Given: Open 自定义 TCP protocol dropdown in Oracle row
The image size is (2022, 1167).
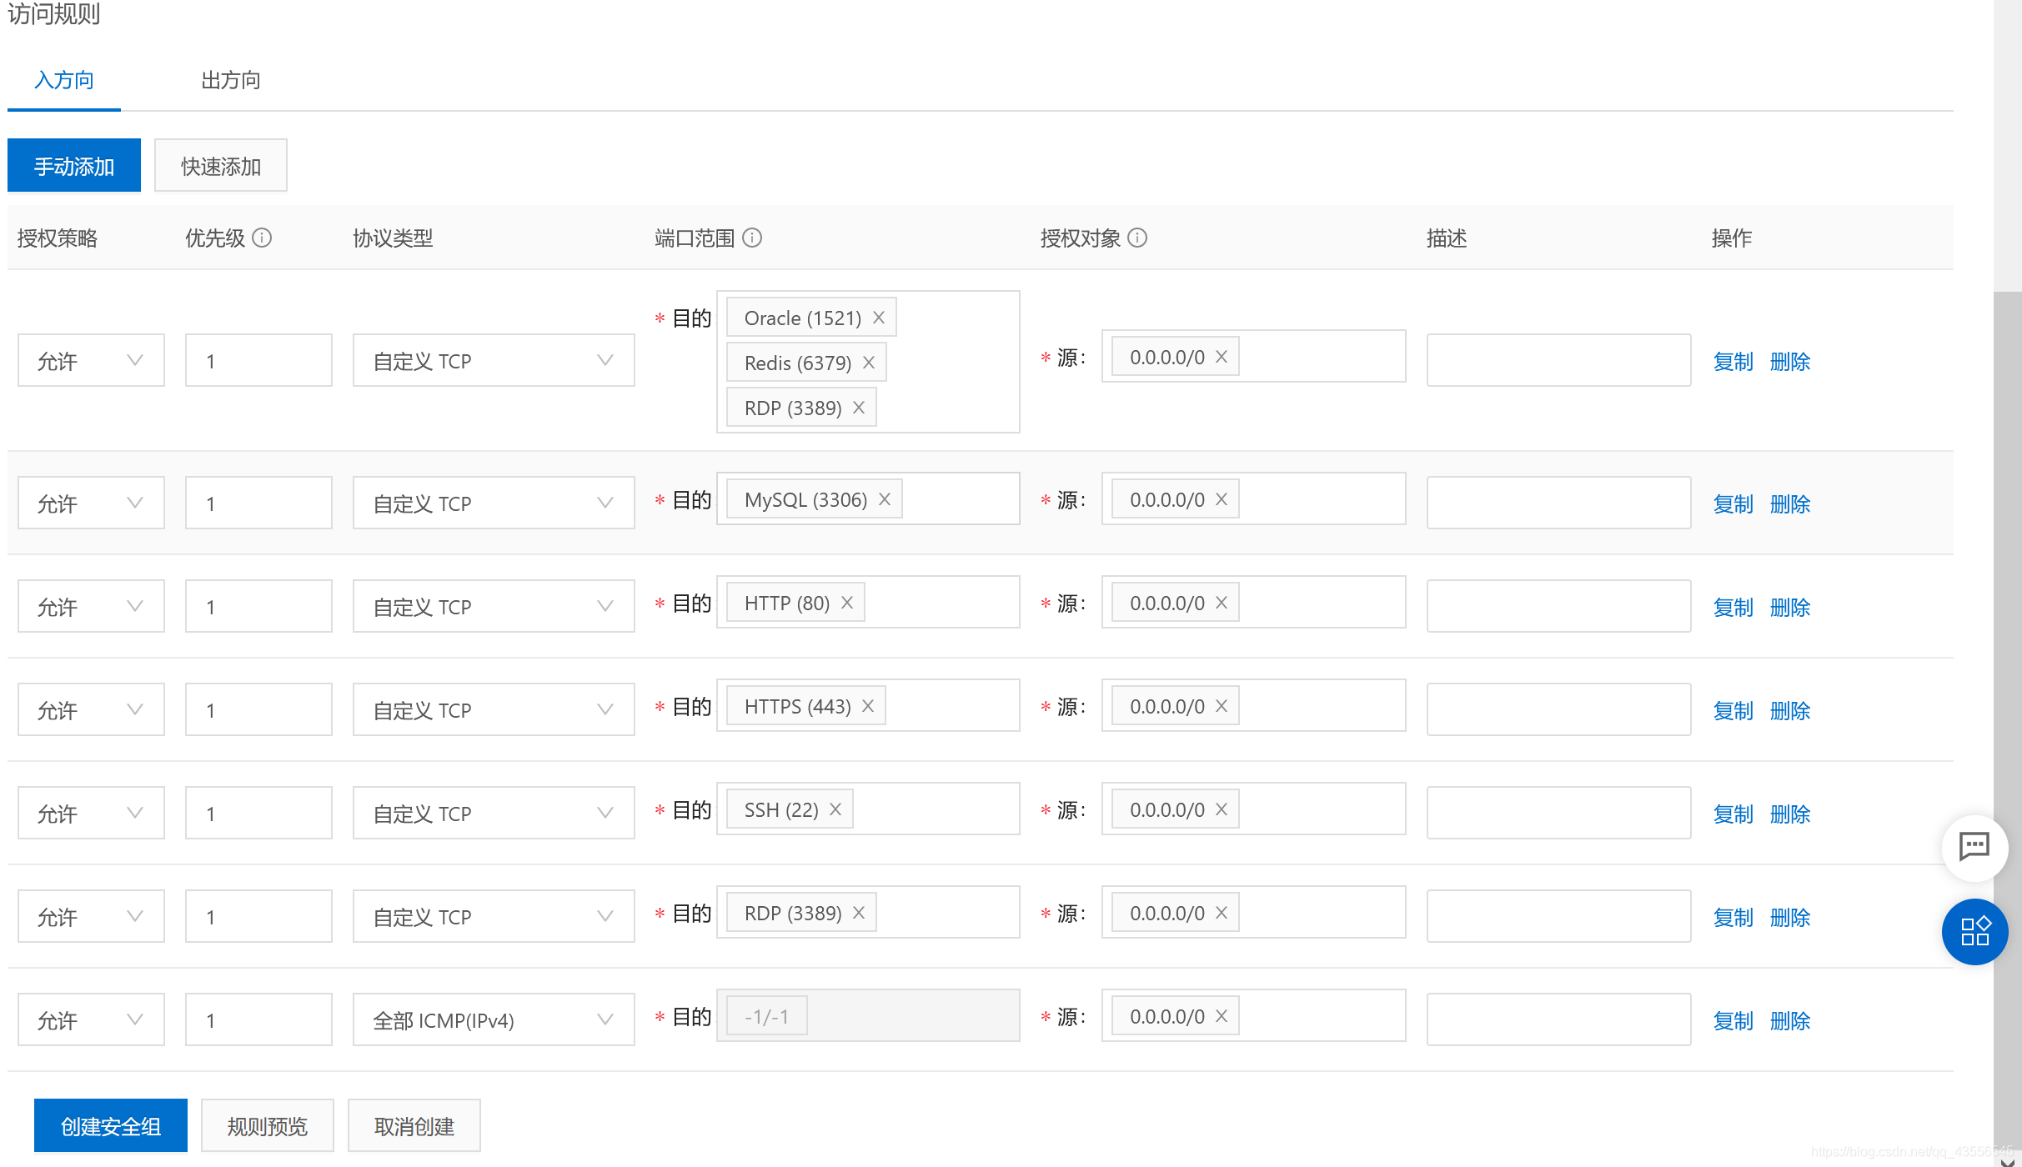Looking at the screenshot, I should coord(494,361).
